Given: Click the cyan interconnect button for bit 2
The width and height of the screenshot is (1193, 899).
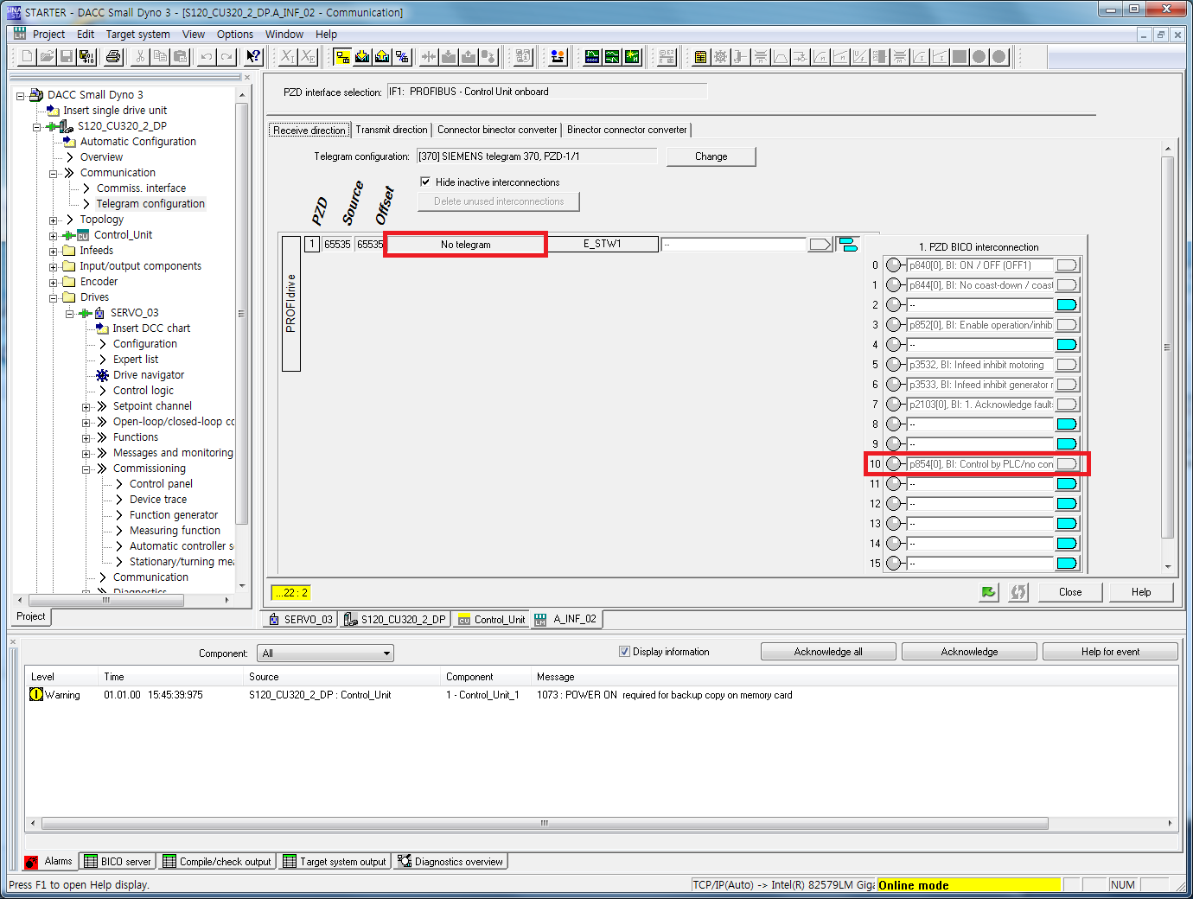Looking at the screenshot, I should 1067,305.
